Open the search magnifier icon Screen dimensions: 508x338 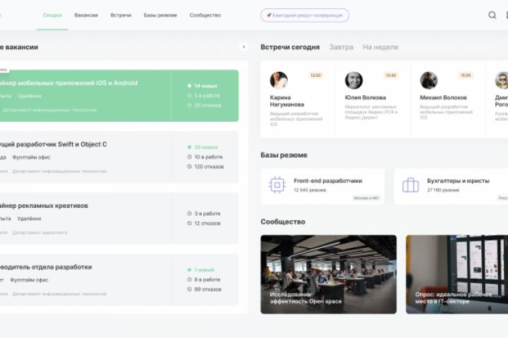tap(492, 15)
